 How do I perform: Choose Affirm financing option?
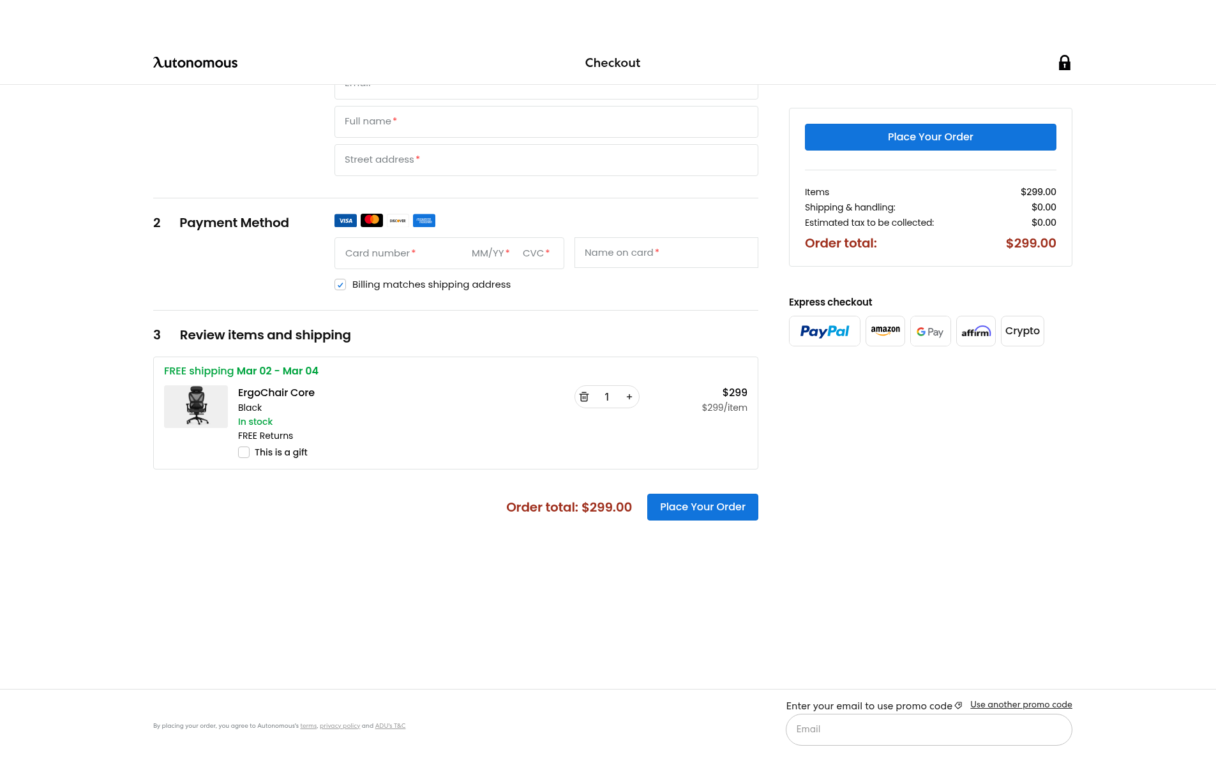click(975, 331)
